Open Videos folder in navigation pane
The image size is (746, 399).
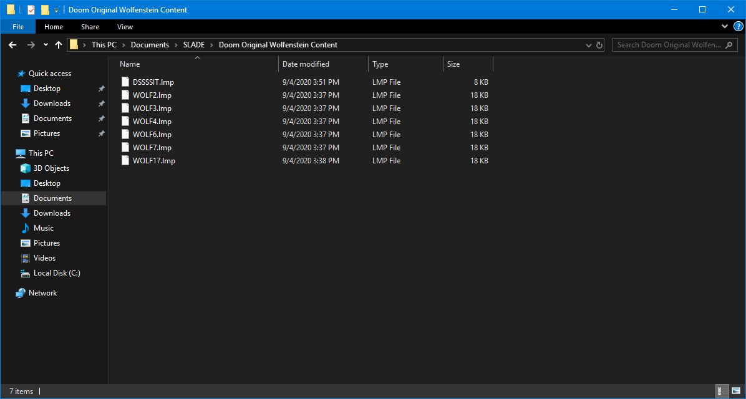(x=44, y=257)
